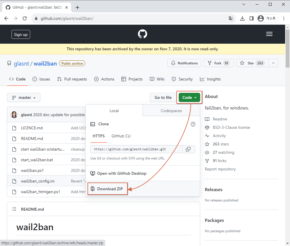Image resolution: width=290 pixels, height=246 pixels.
Task: Click the browser back arrow
Action: 6,18
